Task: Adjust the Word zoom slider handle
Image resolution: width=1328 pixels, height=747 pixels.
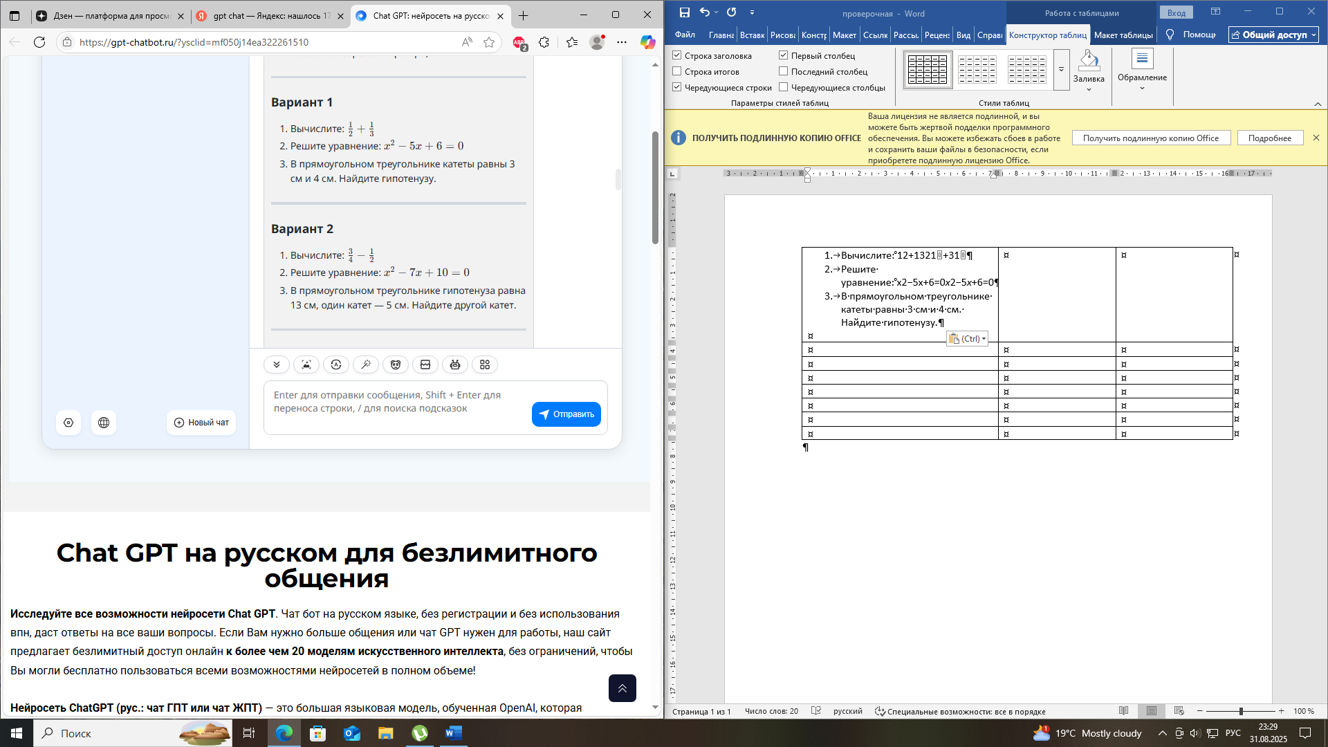Action: click(x=1241, y=711)
